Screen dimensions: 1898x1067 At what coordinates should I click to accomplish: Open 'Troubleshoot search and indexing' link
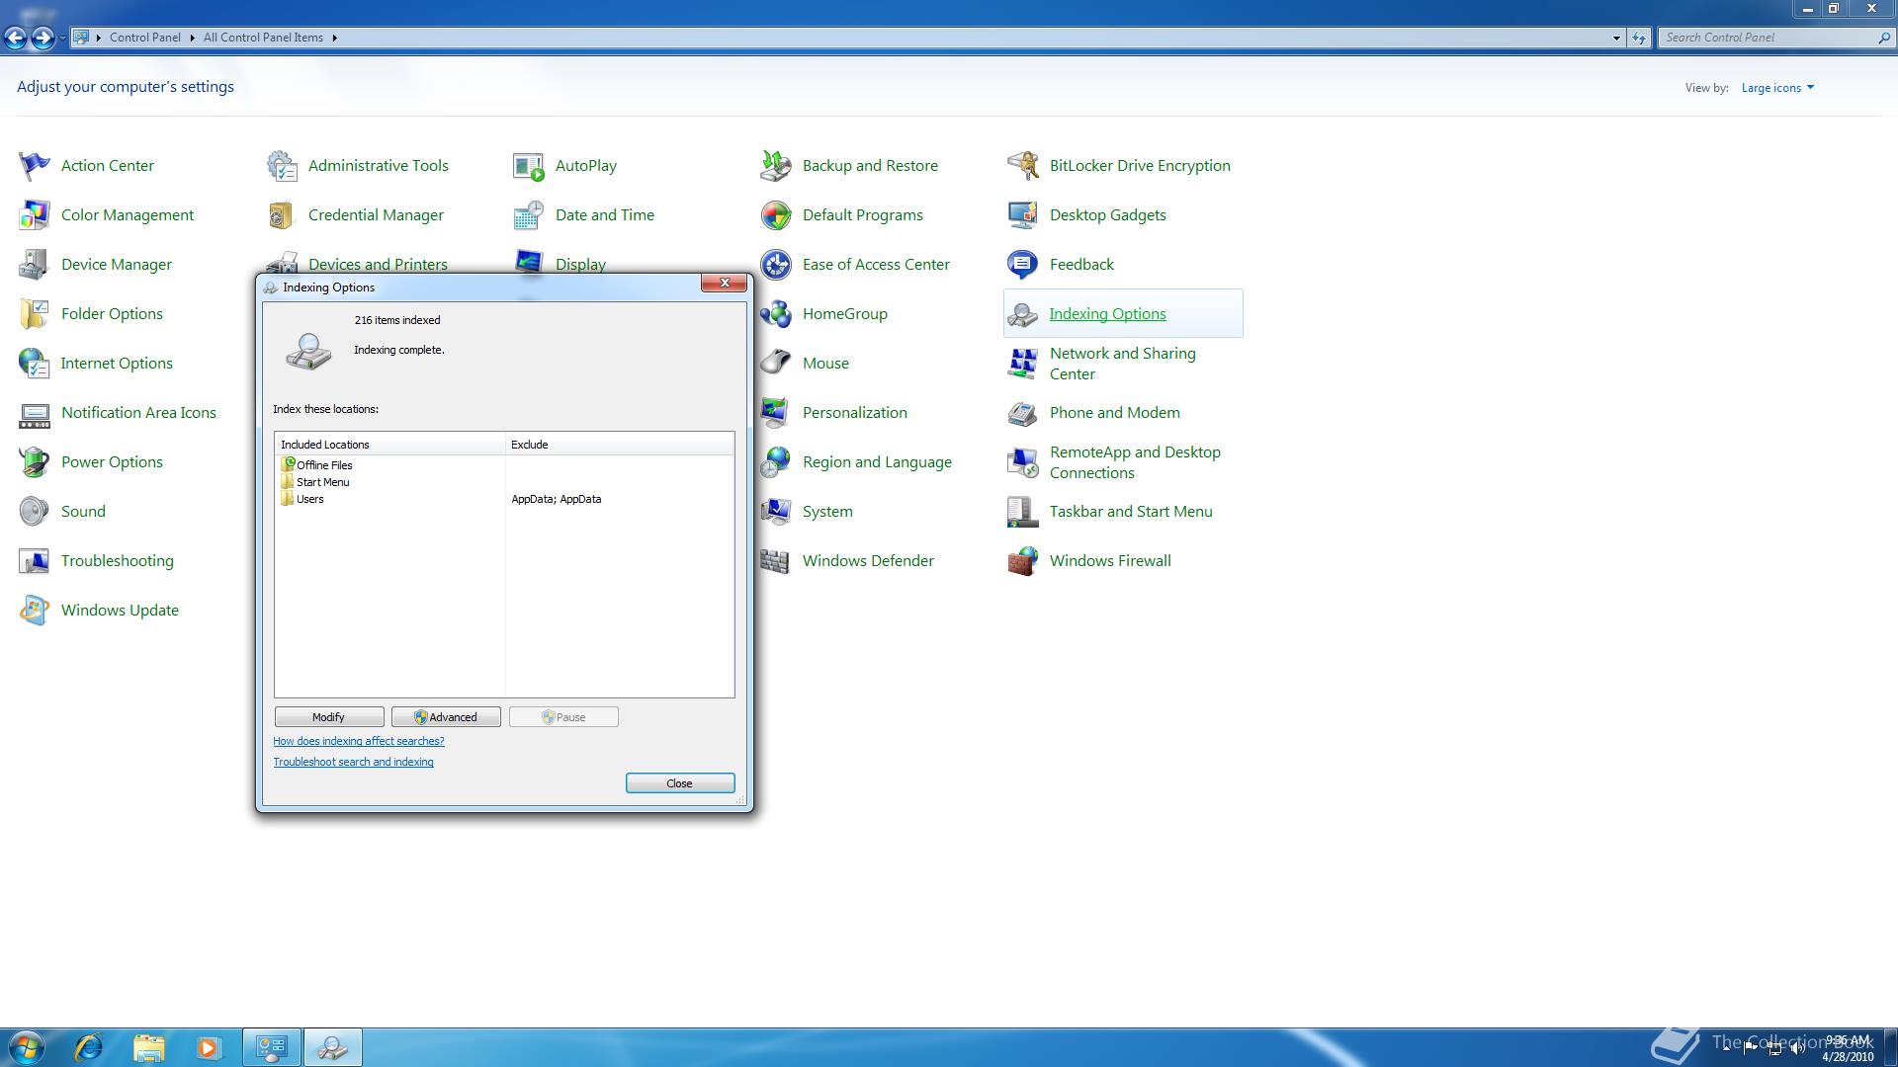point(353,762)
